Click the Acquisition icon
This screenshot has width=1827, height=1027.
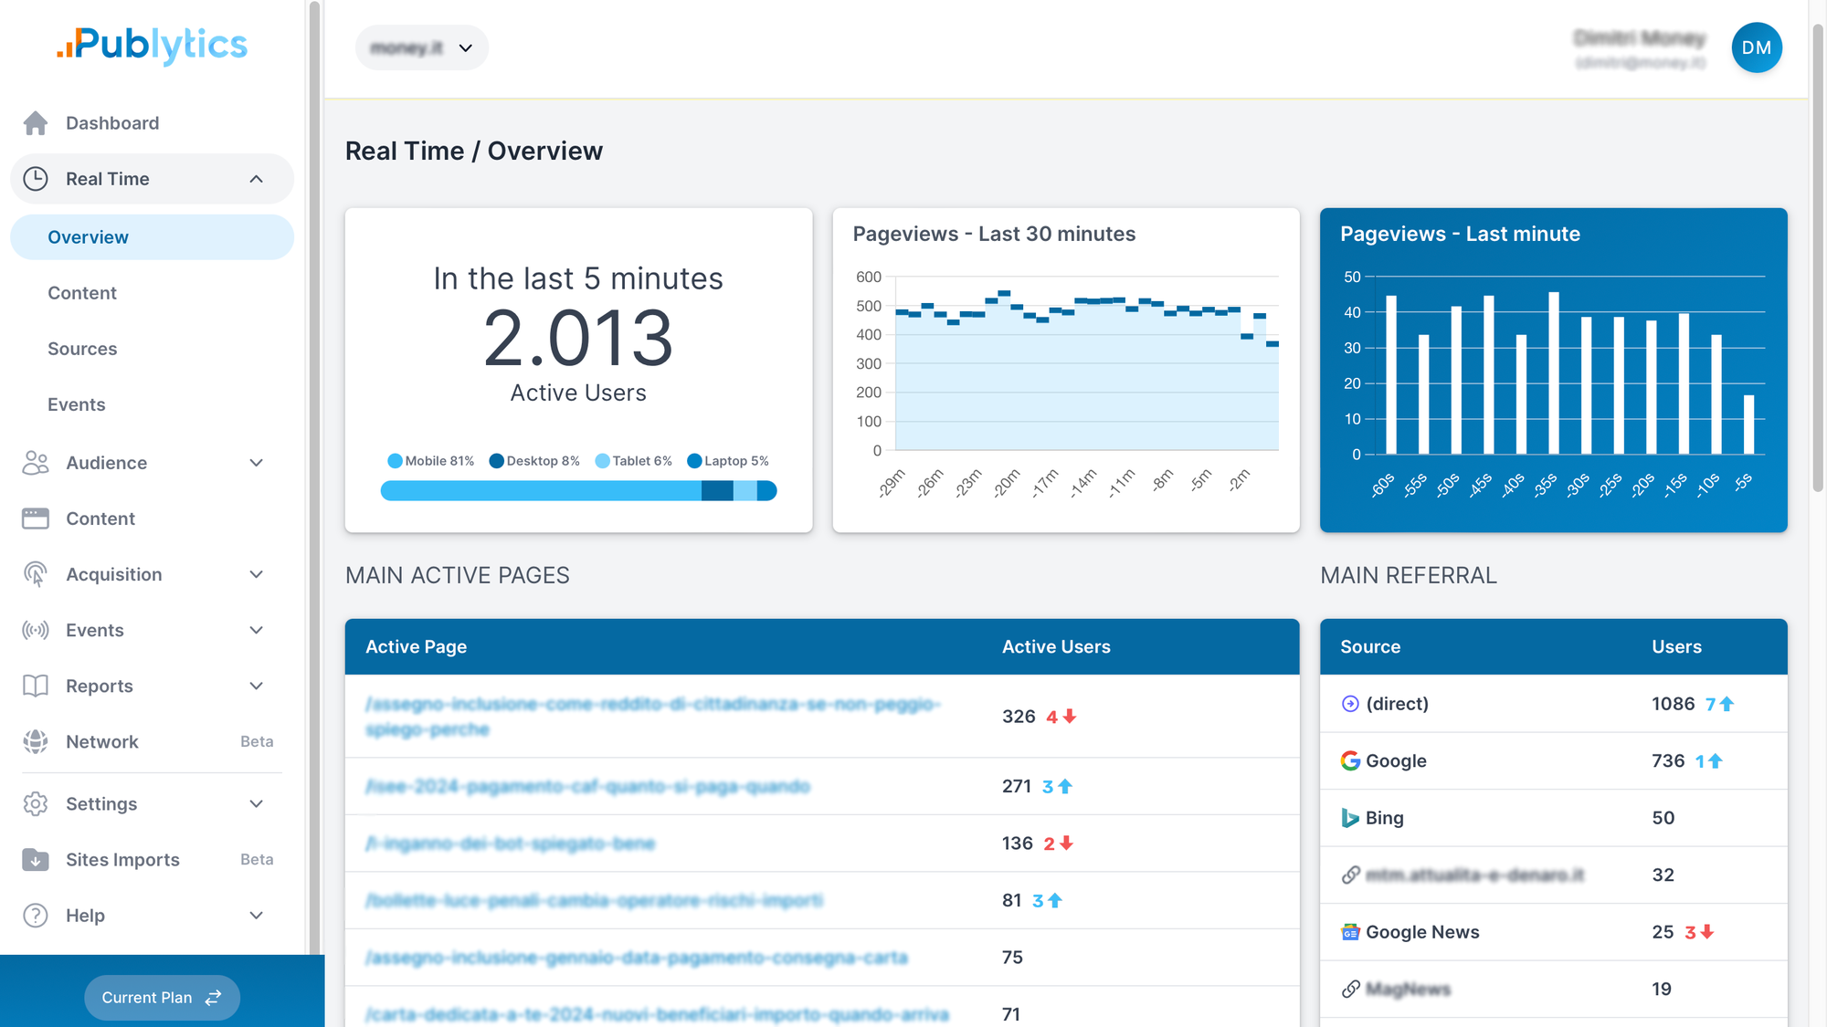[x=37, y=573]
